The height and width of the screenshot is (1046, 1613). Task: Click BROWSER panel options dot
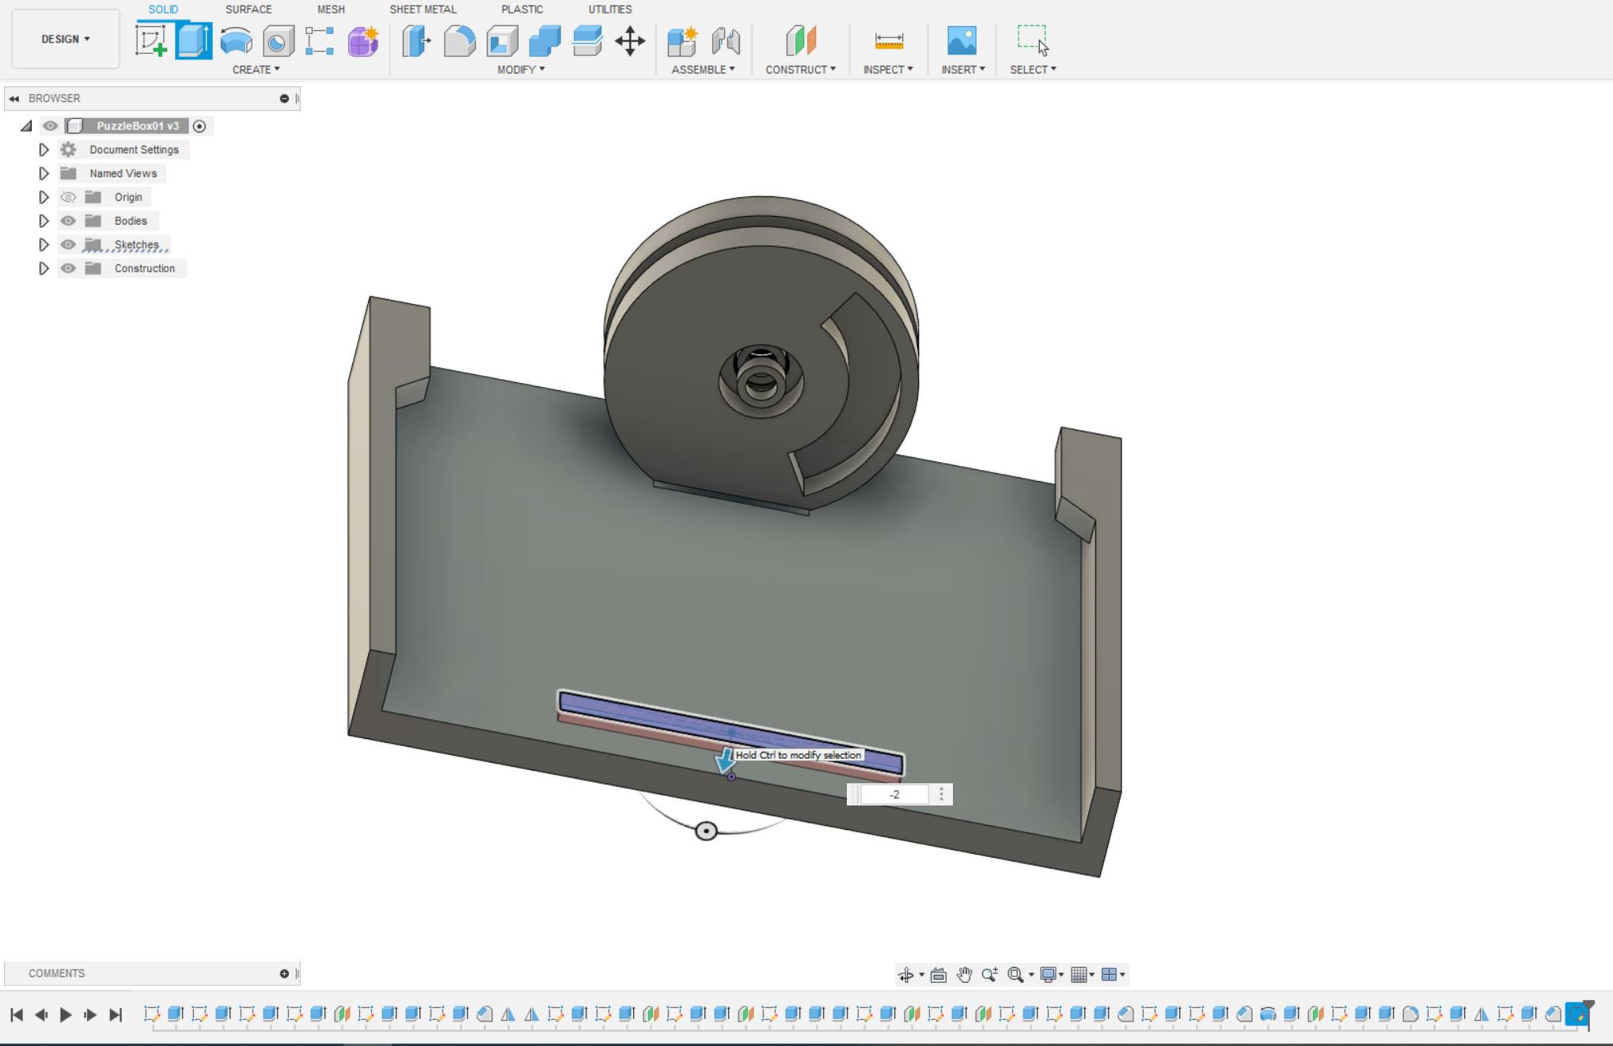point(284,99)
